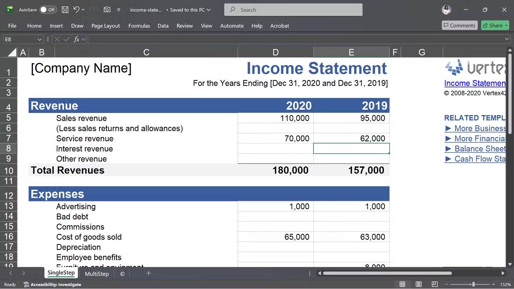Click the Enter (checkmark) icon in the formula bar

tap(66, 39)
